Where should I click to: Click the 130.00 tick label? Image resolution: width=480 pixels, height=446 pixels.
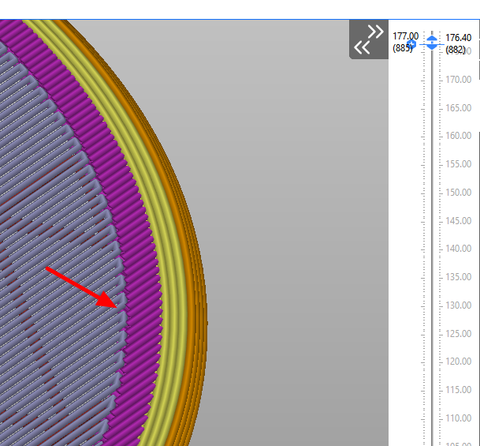coord(458,305)
